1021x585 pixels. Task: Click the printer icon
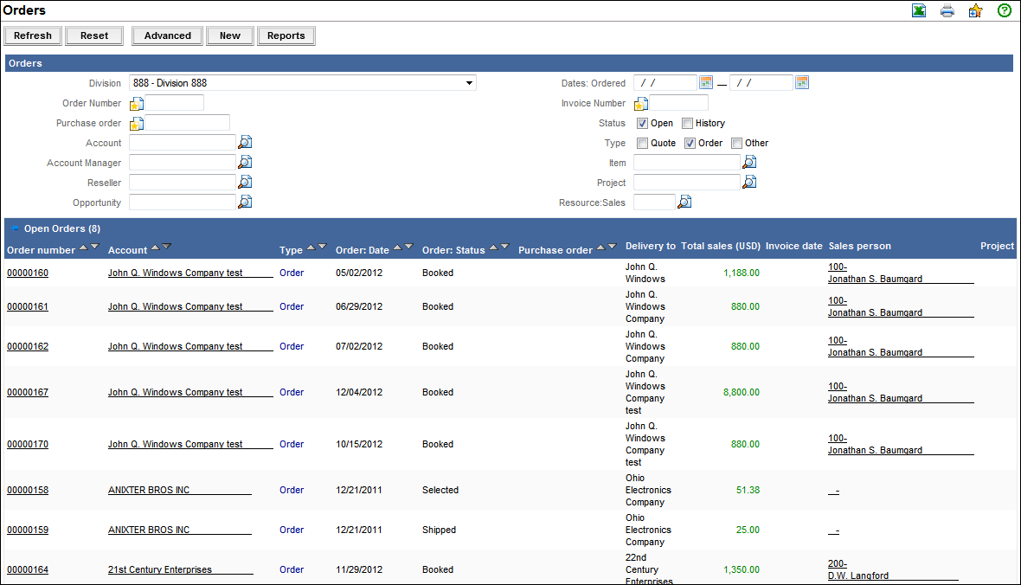click(947, 11)
